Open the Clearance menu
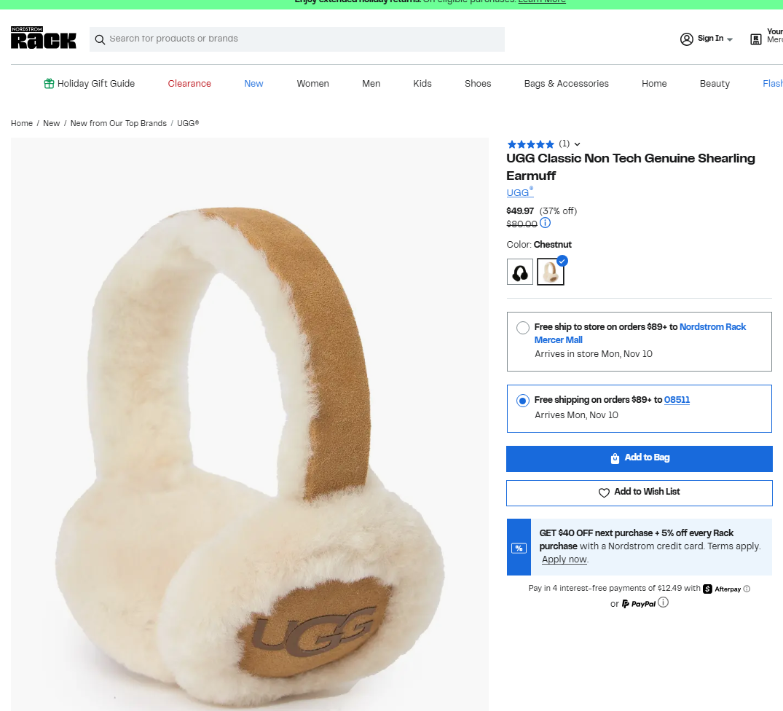 coord(189,84)
